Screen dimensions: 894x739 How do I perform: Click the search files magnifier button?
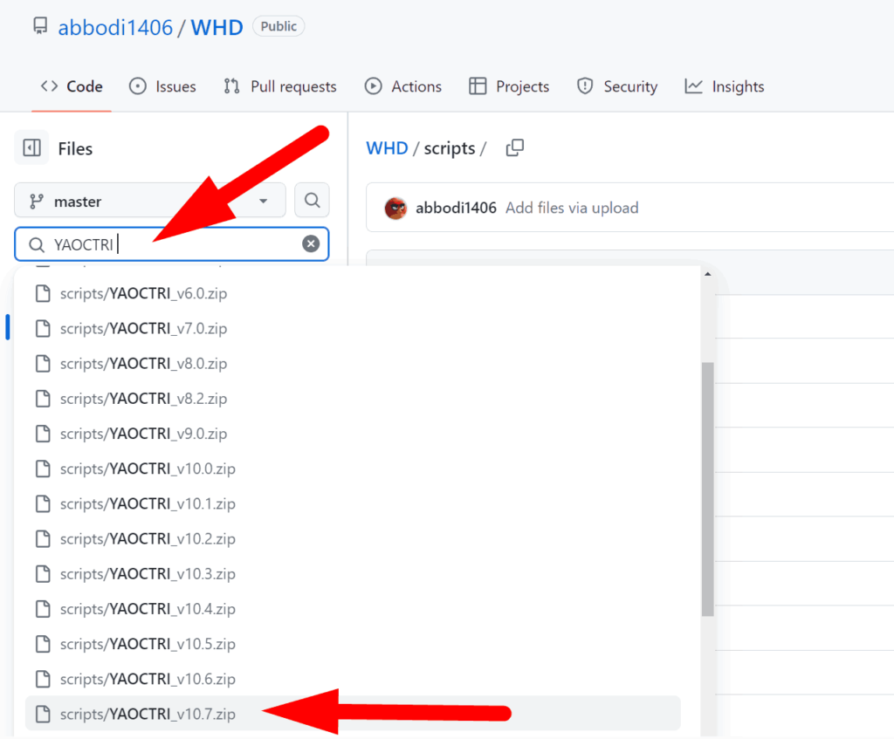tap(312, 201)
